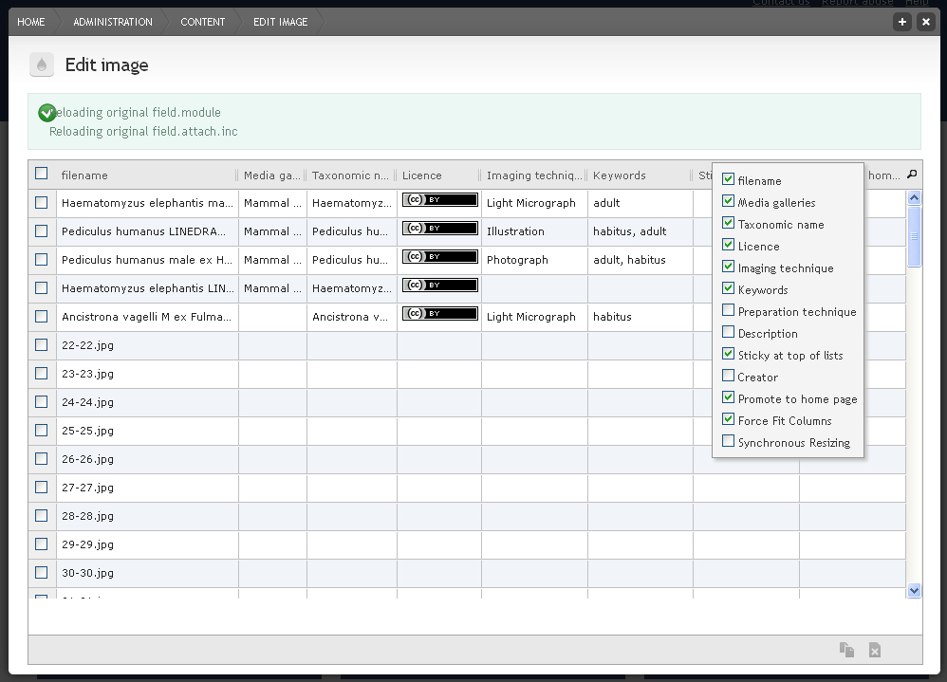Click filename cell '29-29.jpg'
Image resolution: width=947 pixels, height=682 pixels.
147,544
